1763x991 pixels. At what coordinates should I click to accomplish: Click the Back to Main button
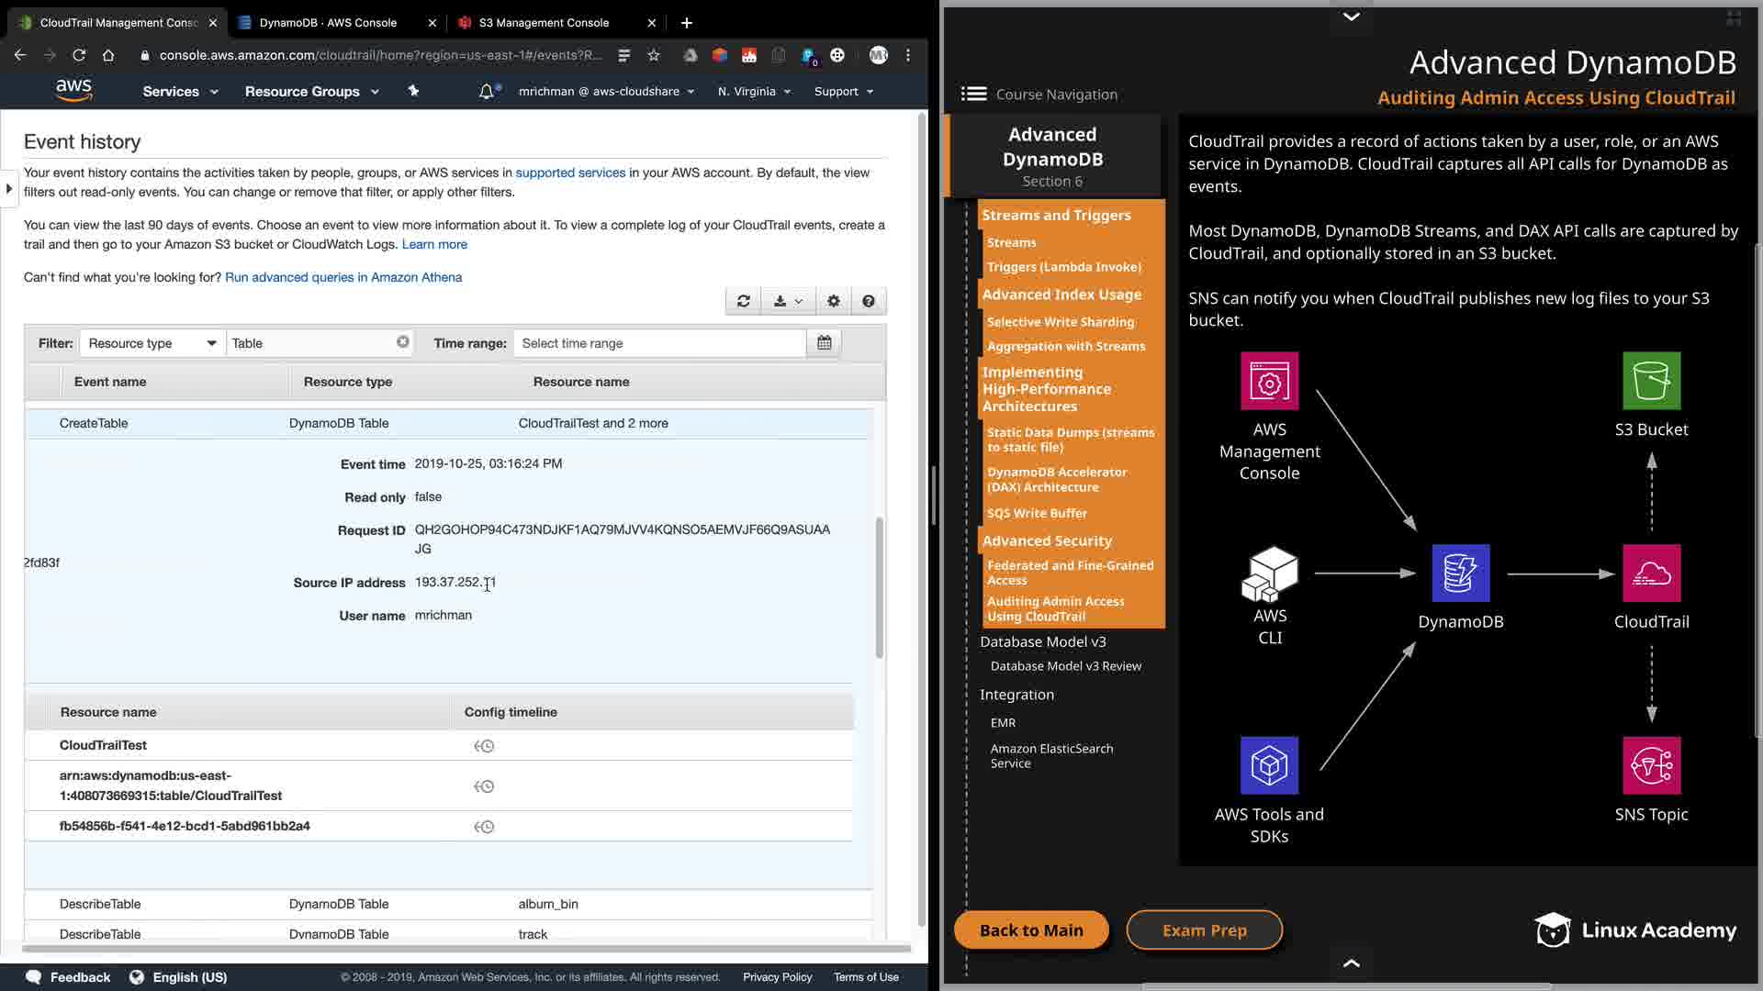tap(1031, 930)
